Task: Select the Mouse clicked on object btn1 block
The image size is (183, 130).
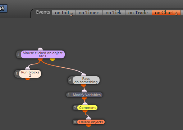Action: pos(43,54)
